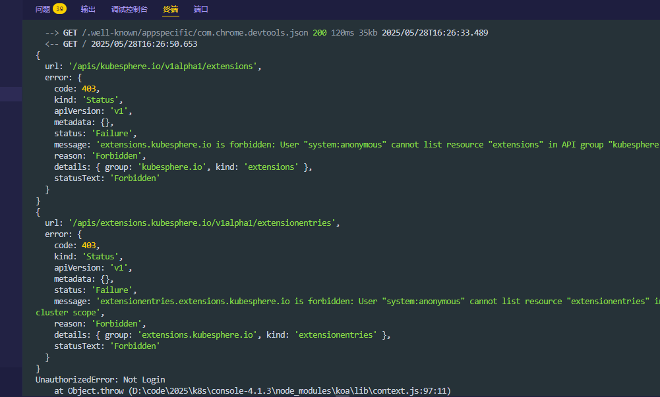The width and height of the screenshot is (660, 397).
Task: Click the timestamp 2025/05/28T16:26:33.489
Action: pyautogui.click(x=435, y=33)
